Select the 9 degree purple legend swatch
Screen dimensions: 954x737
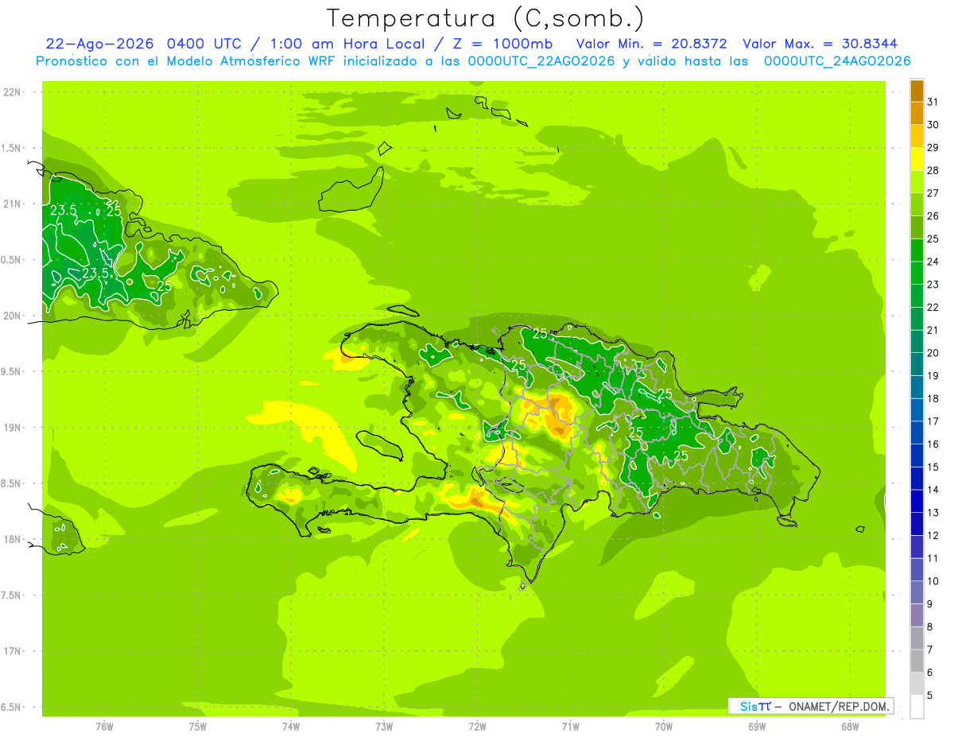coord(917,593)
